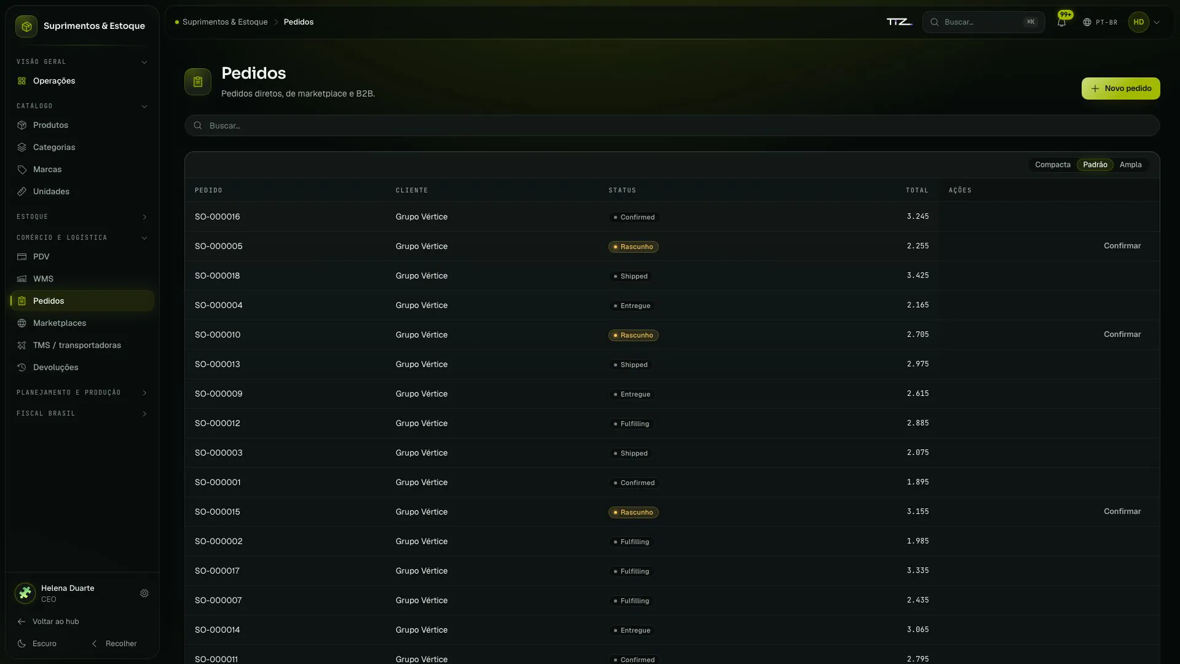Click Shipped status of SO-000018
The height and width of the screenshot is (664, 1180).
click(x=630, y=276)
